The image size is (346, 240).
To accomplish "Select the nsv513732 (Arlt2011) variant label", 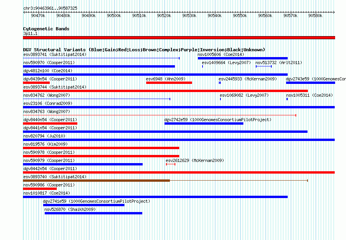I will click(x=279, y=63).
